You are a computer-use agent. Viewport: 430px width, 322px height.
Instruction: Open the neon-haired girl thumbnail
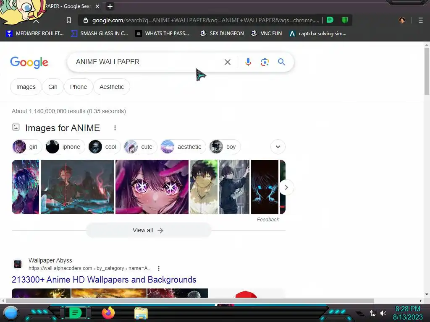coord(26,187)
